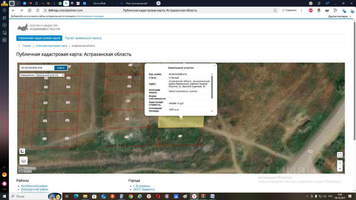The height and width of the screenshot is (200, 356).
Task: Bookmark this page in the address bar
Action: point(275,10)
